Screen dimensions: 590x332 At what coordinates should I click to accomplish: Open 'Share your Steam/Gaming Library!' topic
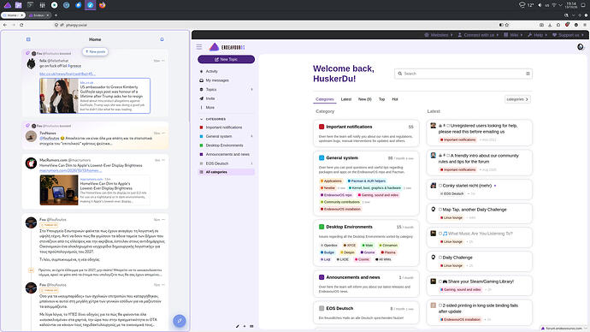tap(478, 282)
